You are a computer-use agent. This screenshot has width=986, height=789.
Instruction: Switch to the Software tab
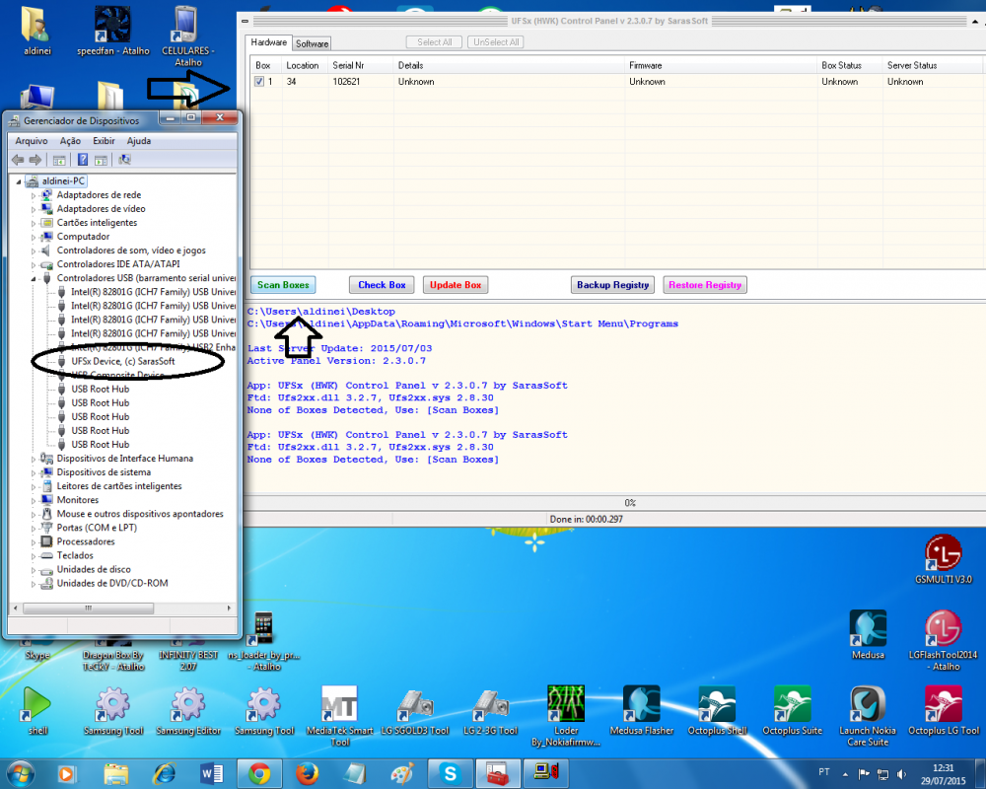[x=312, y=43]
